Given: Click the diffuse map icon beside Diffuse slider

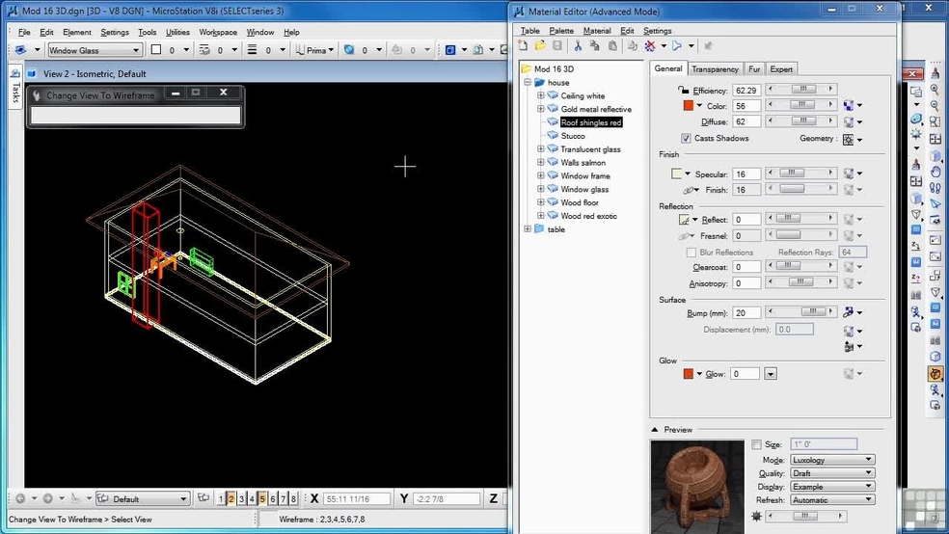Looking at the screenshot, I should pyautogui.click(x=849, y=122).
